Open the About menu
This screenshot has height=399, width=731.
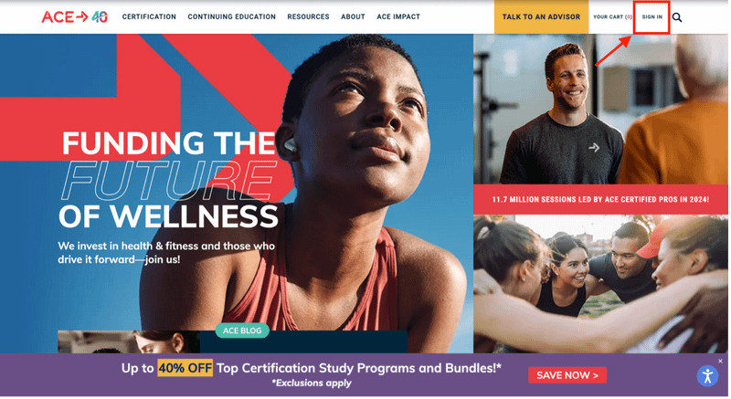coord(354,16)
